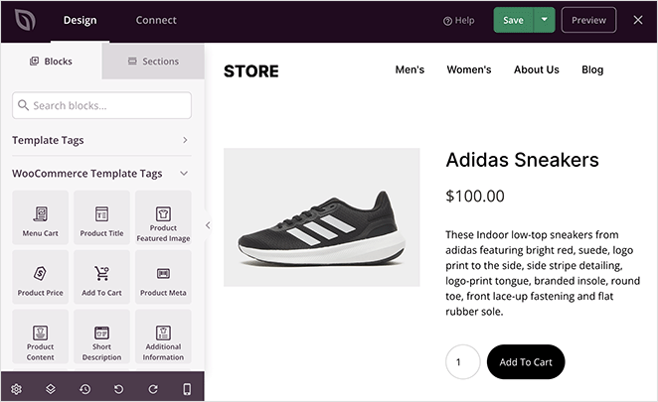Switch to the Connect tab
The height and width of the screenshot is (402, 658).
(156, 20)
